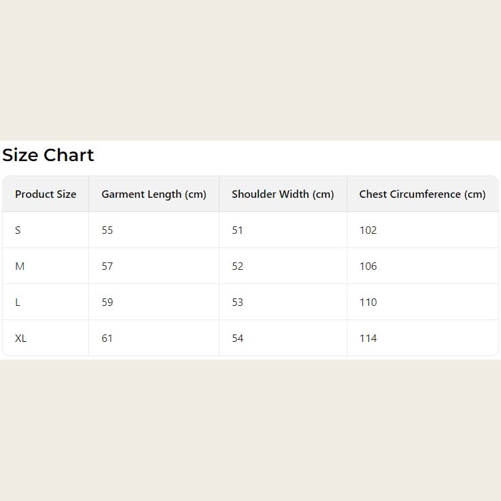
Task: Click chest circumference value 102
Action: [368, 230]
